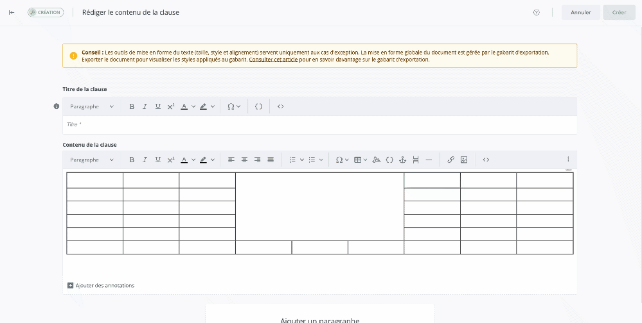This screenshot has width=642, height=323.
Task: Click the Annuler button
Action: pyautogui.click(x=580, y=12)
